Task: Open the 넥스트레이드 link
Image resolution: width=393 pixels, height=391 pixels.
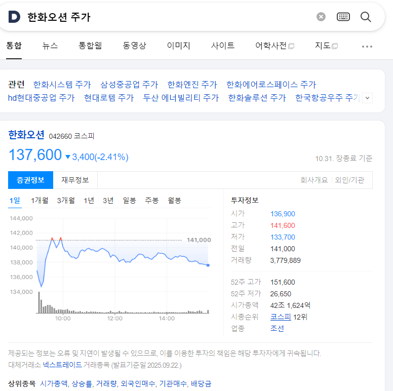Action: click(x=62, y=365)
